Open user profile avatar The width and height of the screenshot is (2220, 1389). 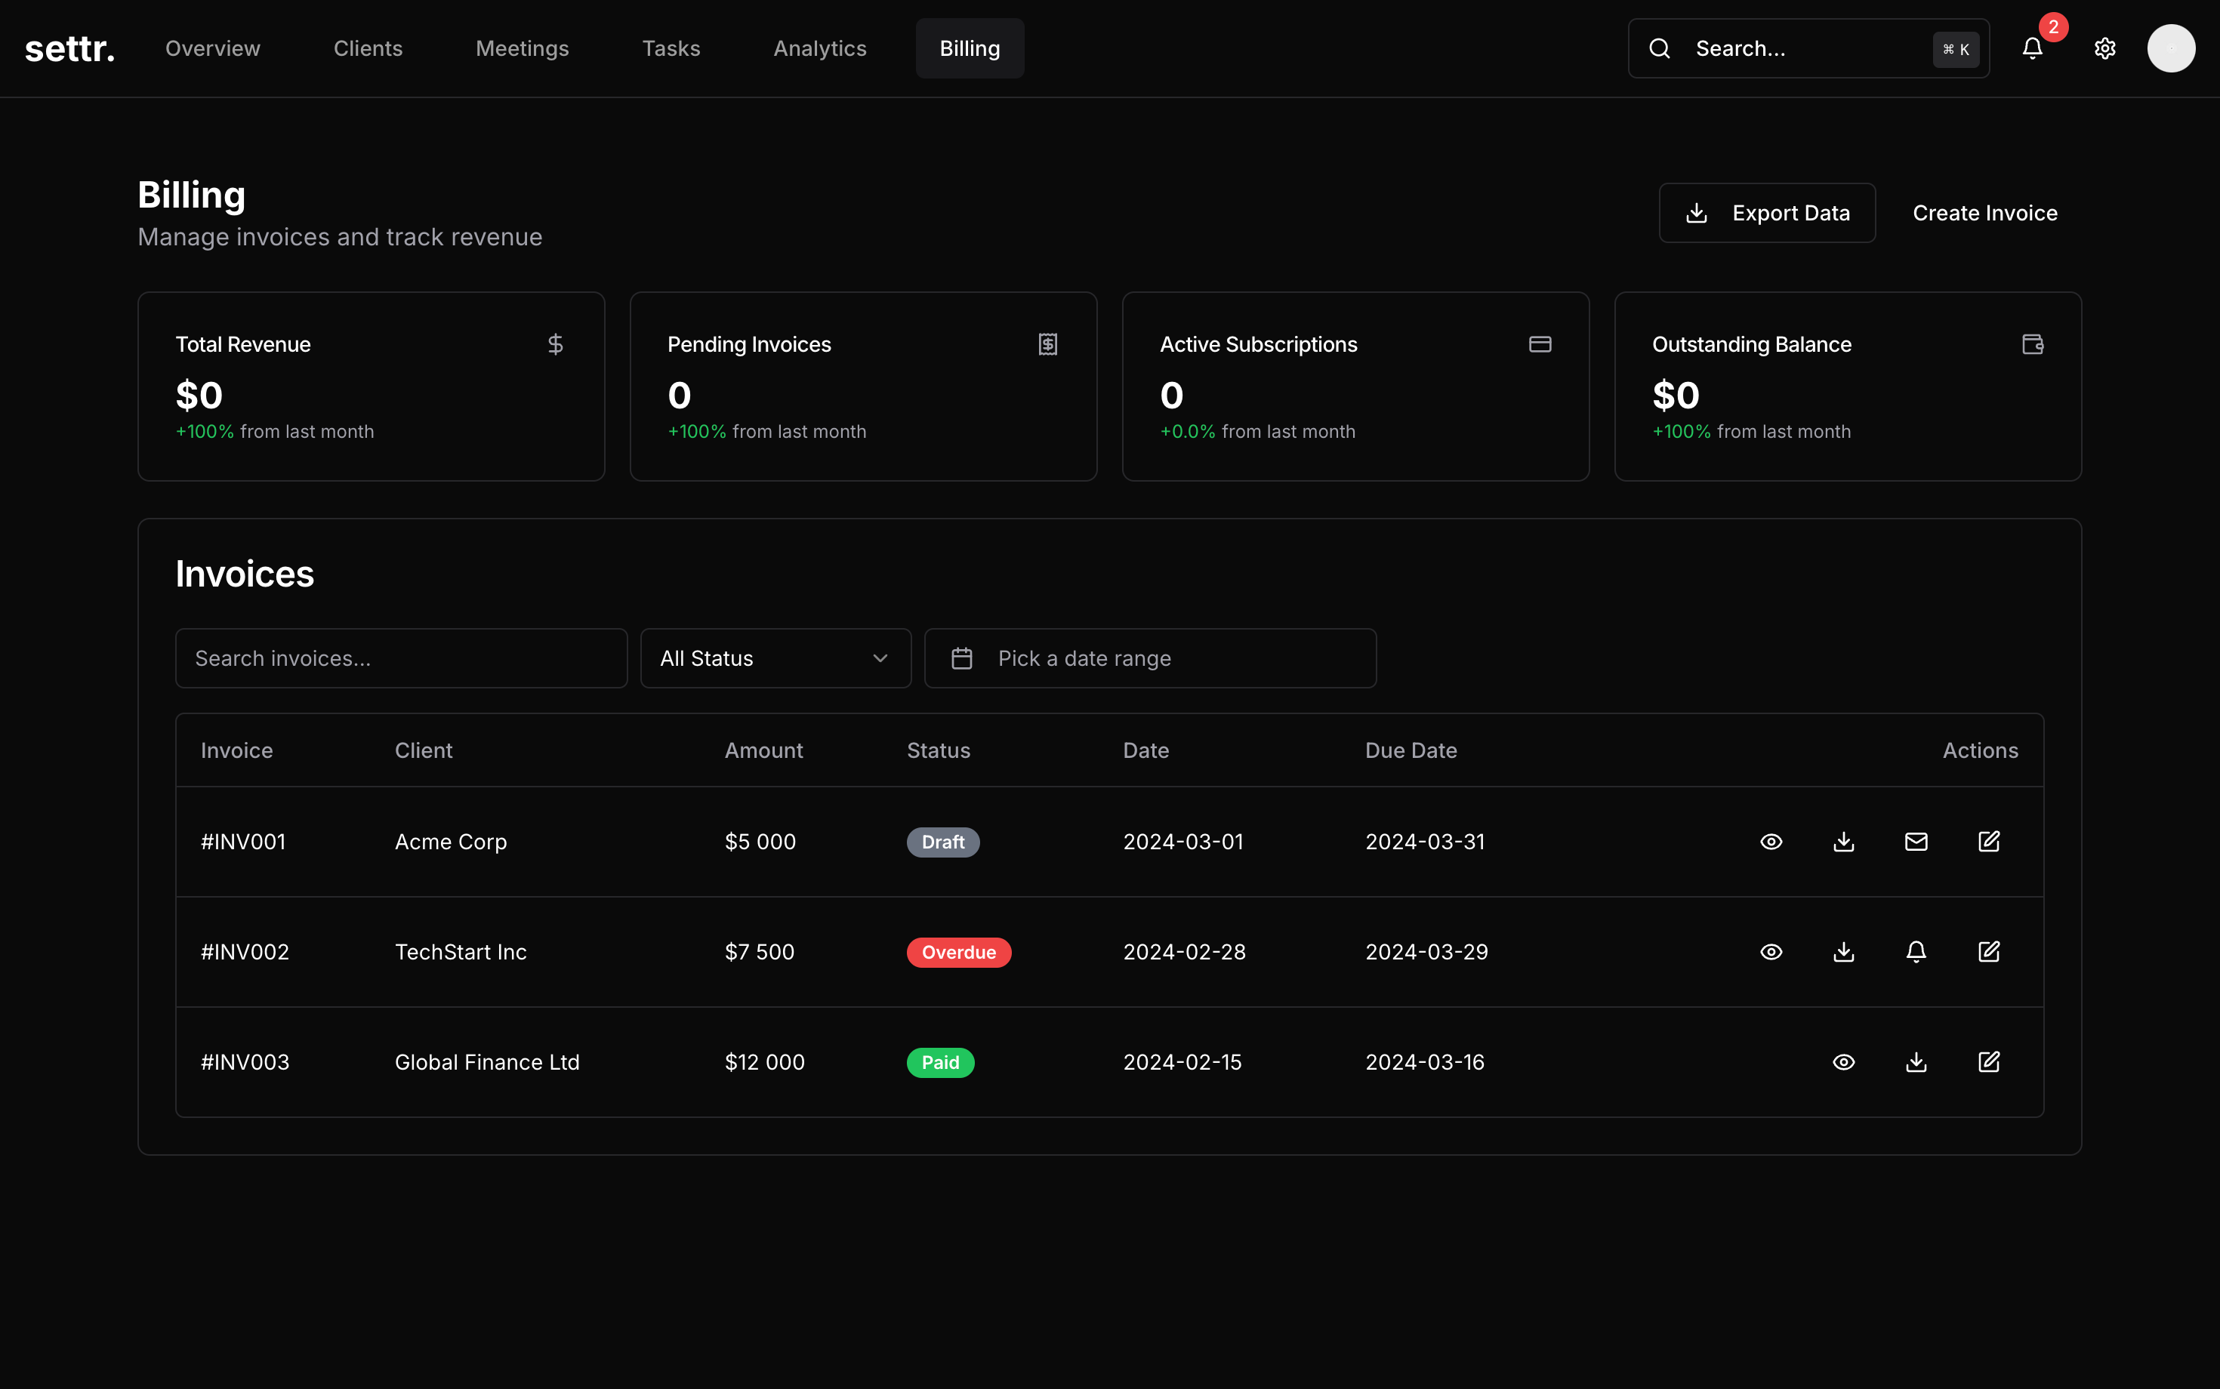(x=2172, y=48)
